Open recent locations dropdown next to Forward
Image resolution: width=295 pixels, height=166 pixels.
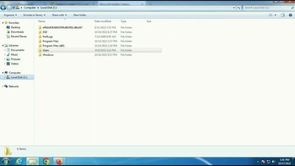click(x=13, y=8)
